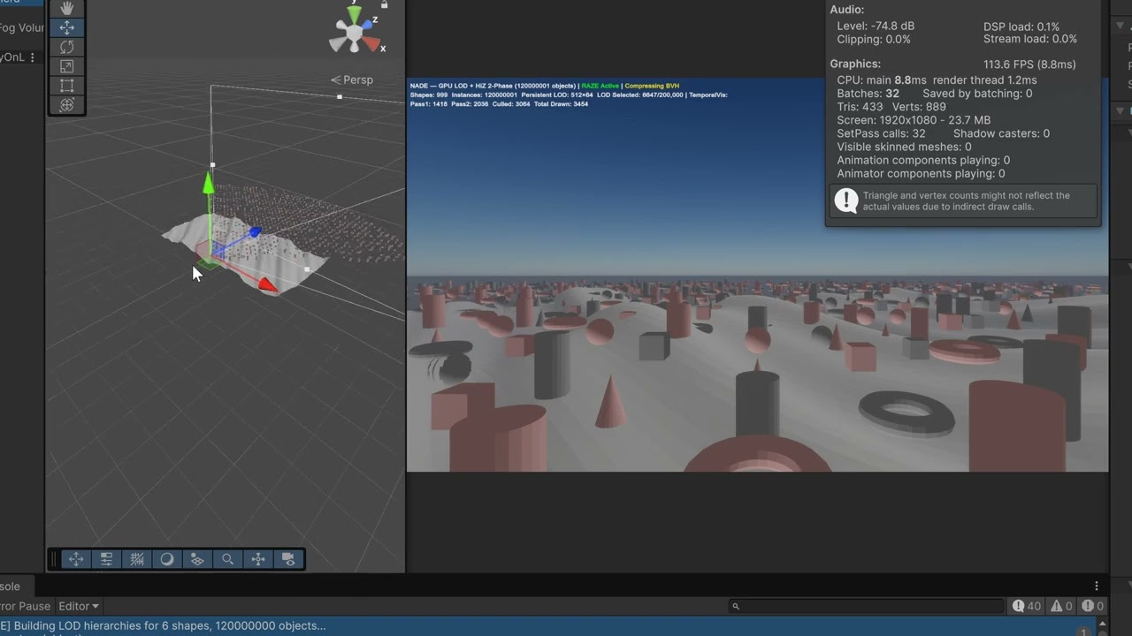Toggle the info messages filter showing 40
The image size is (1132, 636).
coord(1027,606)
